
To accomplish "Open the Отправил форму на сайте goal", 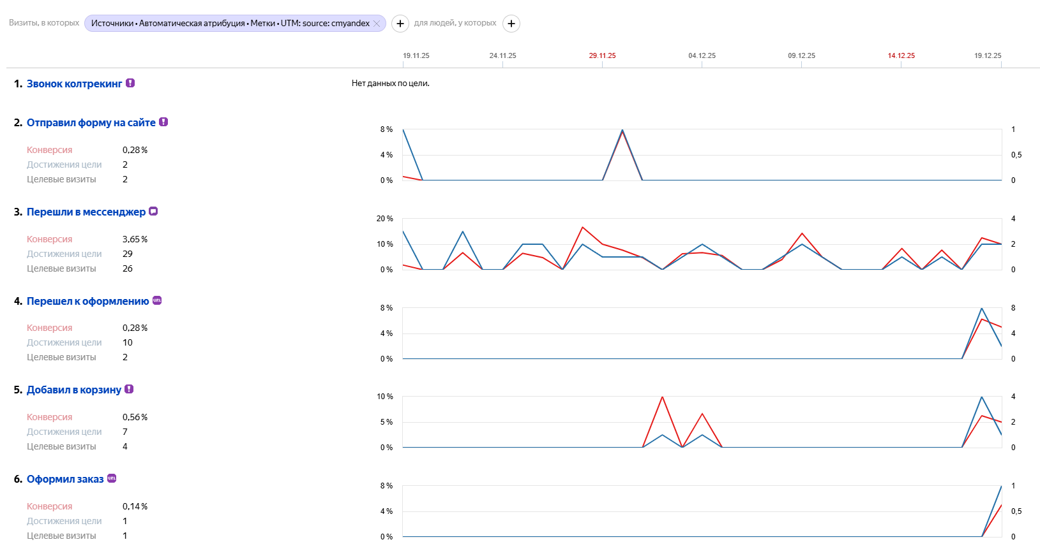I will (x=91, y=122).
